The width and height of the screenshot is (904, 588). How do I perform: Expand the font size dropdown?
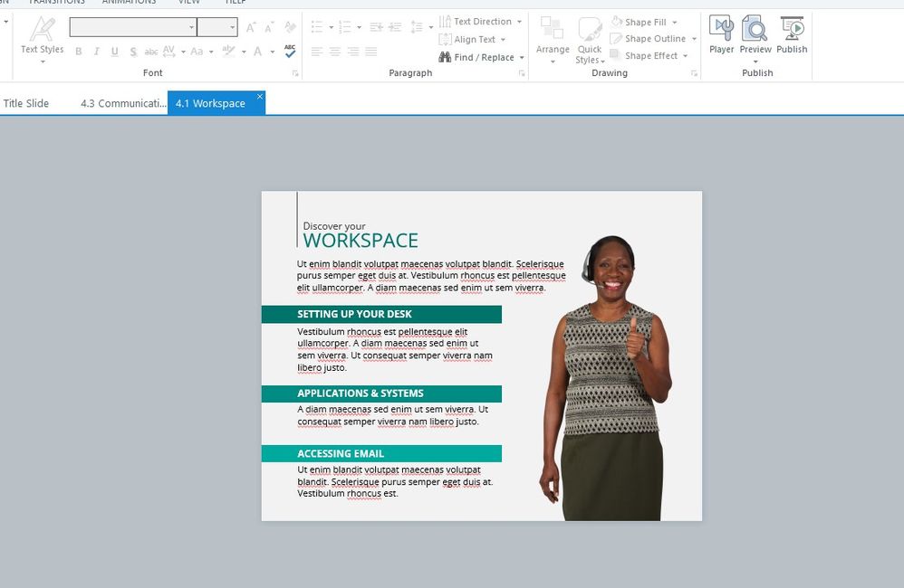click(x=232, y=28)
